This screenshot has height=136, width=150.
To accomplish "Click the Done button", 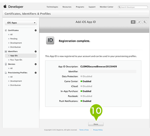I will tap(96, 124).
